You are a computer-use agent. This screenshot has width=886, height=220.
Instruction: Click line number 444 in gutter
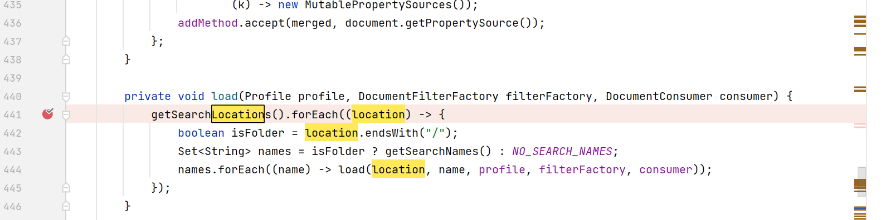pyautogui.click(x=12, y=170)
